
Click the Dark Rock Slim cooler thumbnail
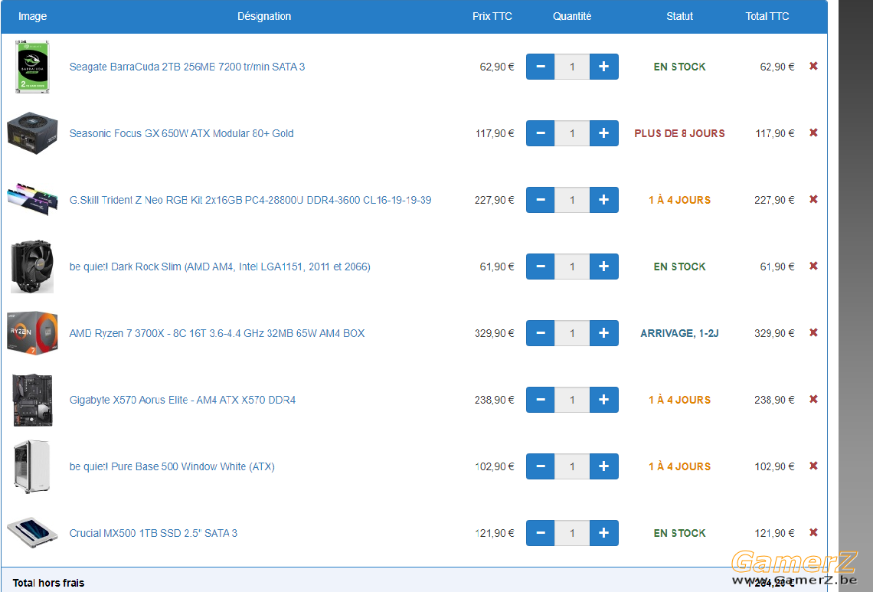click(x=32, y=267)
